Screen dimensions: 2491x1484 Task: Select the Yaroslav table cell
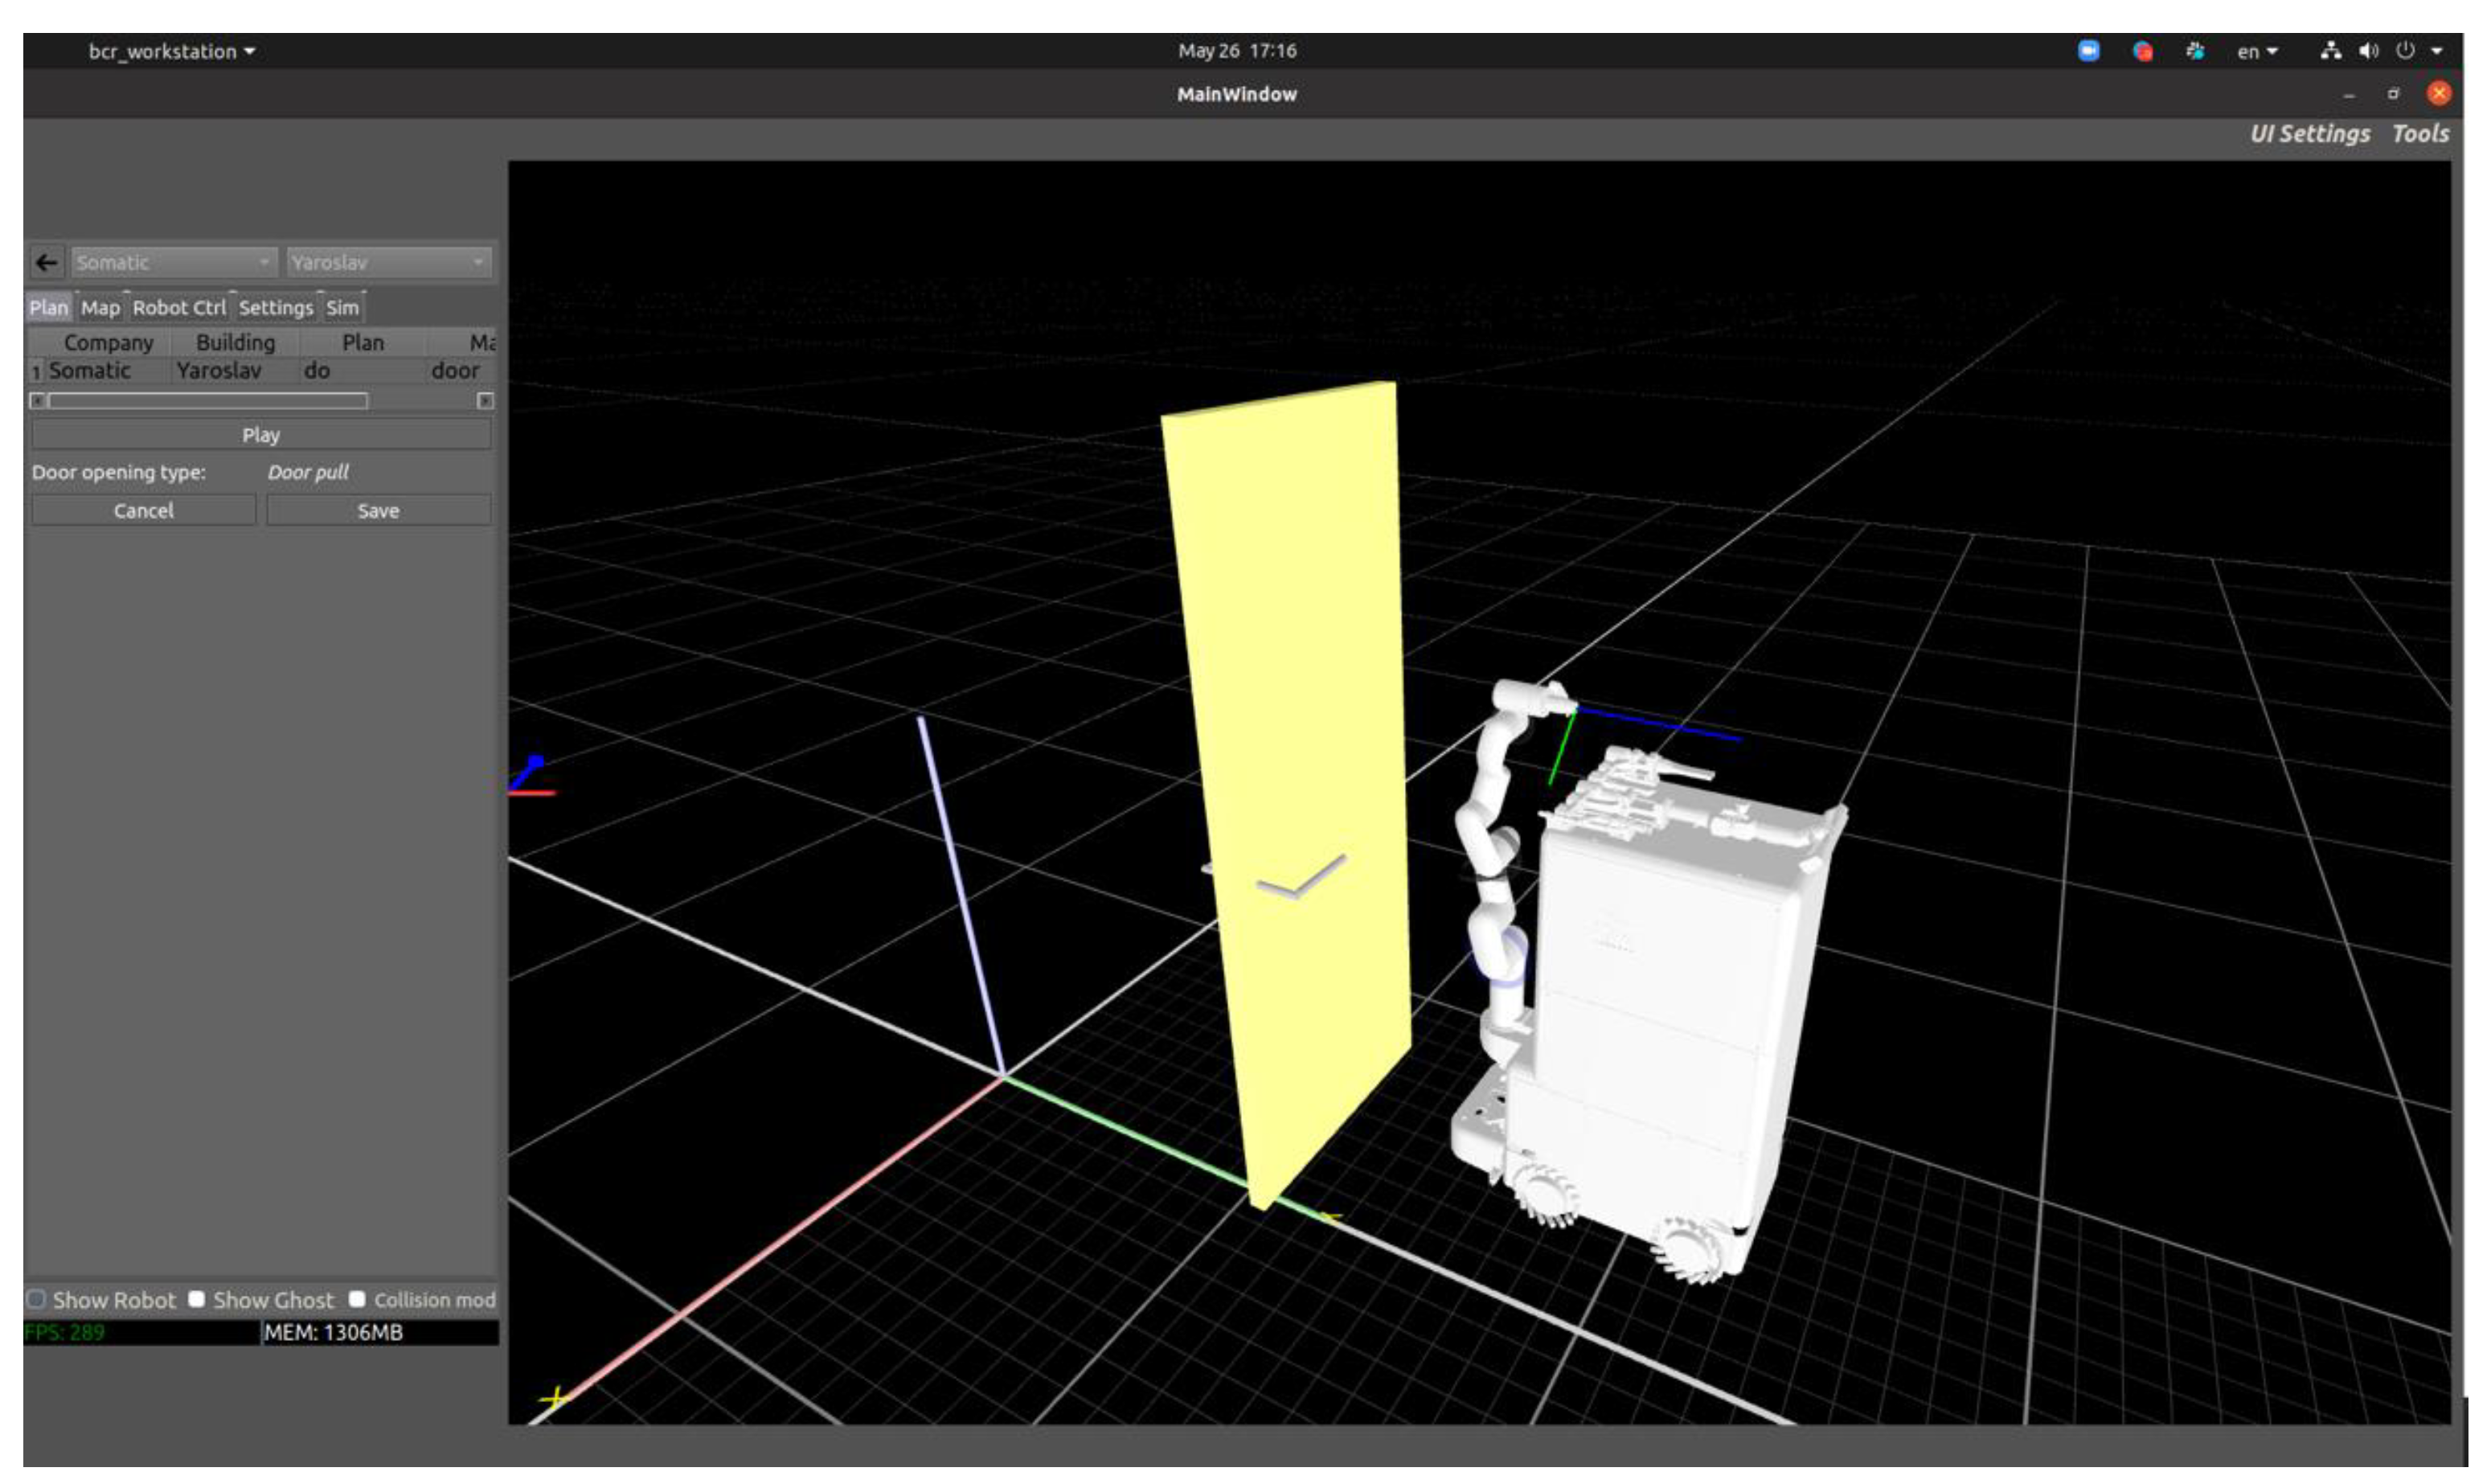pos(236,371)
